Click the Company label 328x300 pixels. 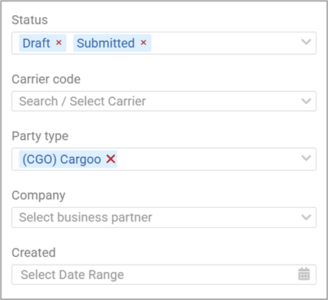pyautogui.click(x=38, y=196)
